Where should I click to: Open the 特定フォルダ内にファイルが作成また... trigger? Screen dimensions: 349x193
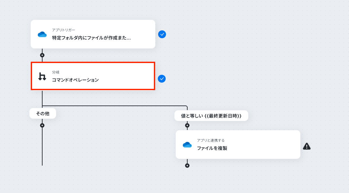point(93,34)
